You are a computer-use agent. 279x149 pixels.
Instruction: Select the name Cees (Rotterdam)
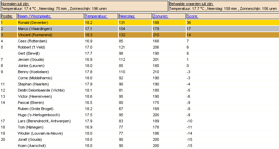pos(33,41)
